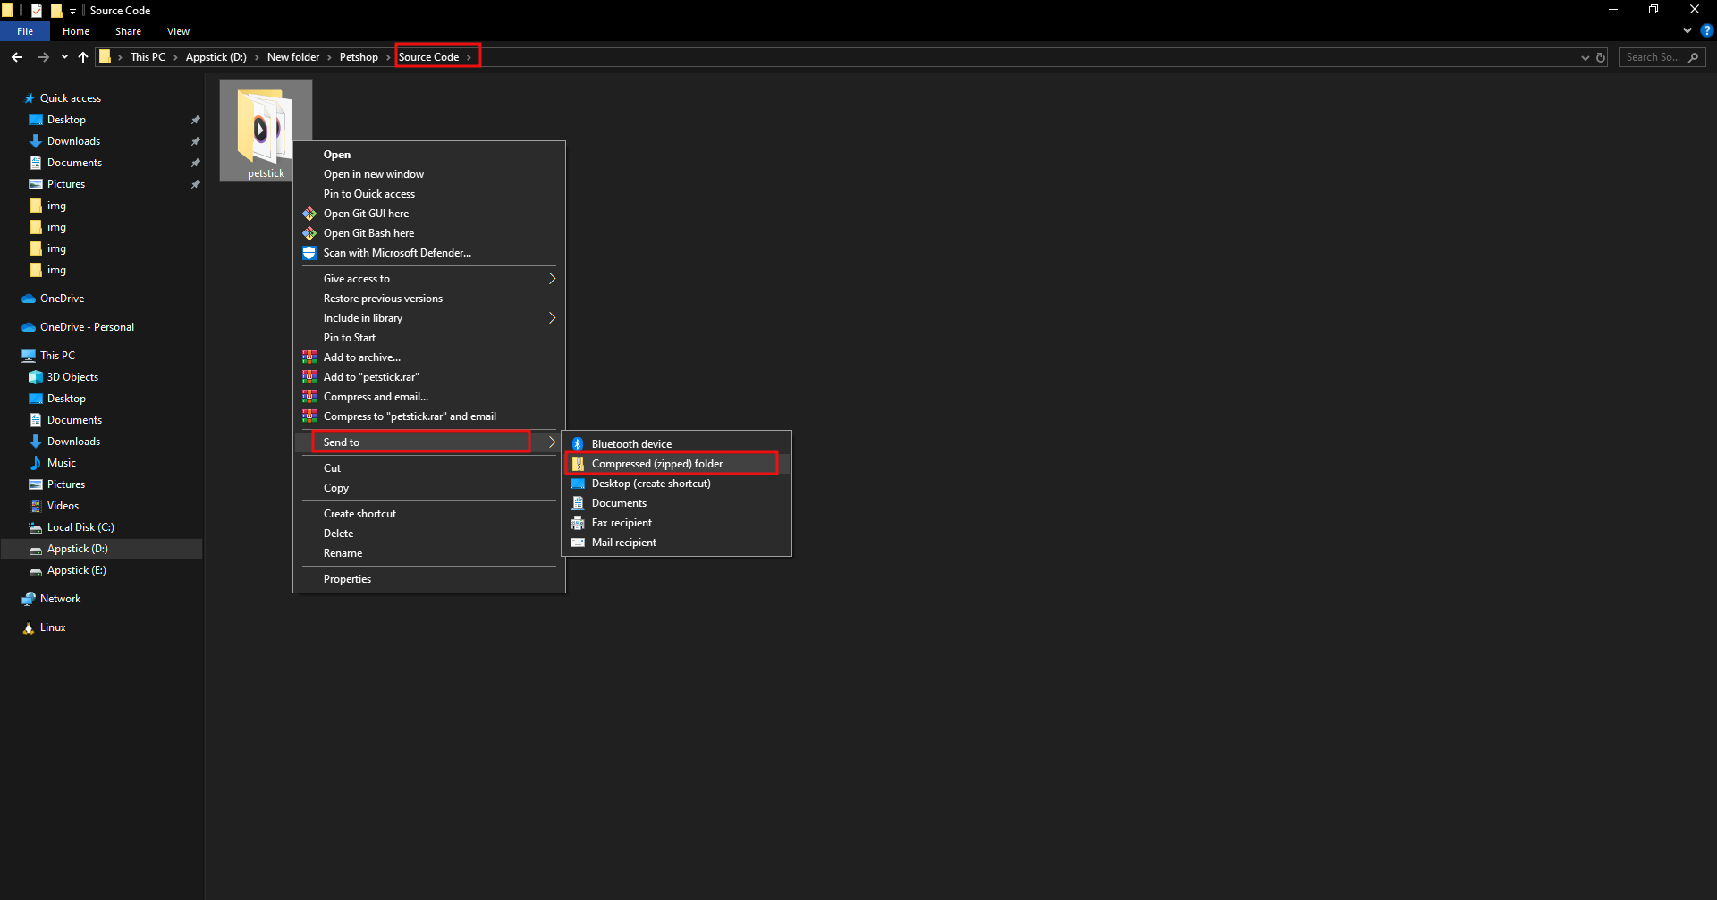Open the View ribbon tab

(x=178, y=31)
